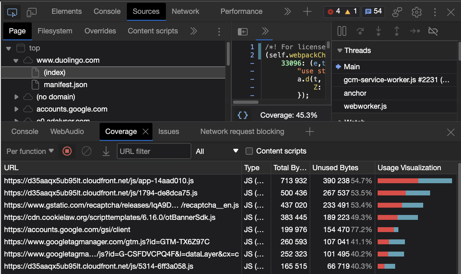Click the Step over function icon
Image resolution: width=461 pixels, height=274 pixels.
coord(360,31)
